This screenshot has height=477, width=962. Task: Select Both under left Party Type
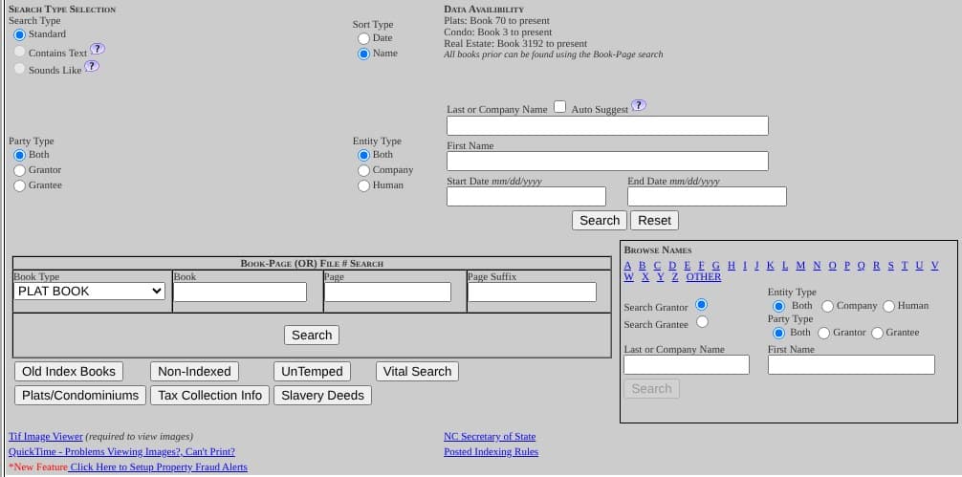pyautogui.click(x=20, y=156)
